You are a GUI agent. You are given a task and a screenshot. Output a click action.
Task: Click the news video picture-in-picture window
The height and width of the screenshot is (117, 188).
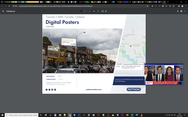(164, 75)
